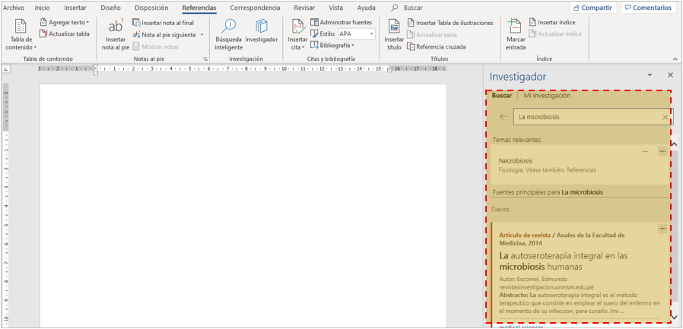Click the tab stop selector by the ruler

(6, 68)
